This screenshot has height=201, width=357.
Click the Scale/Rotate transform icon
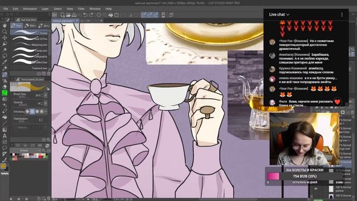click(x=117, y=15)
